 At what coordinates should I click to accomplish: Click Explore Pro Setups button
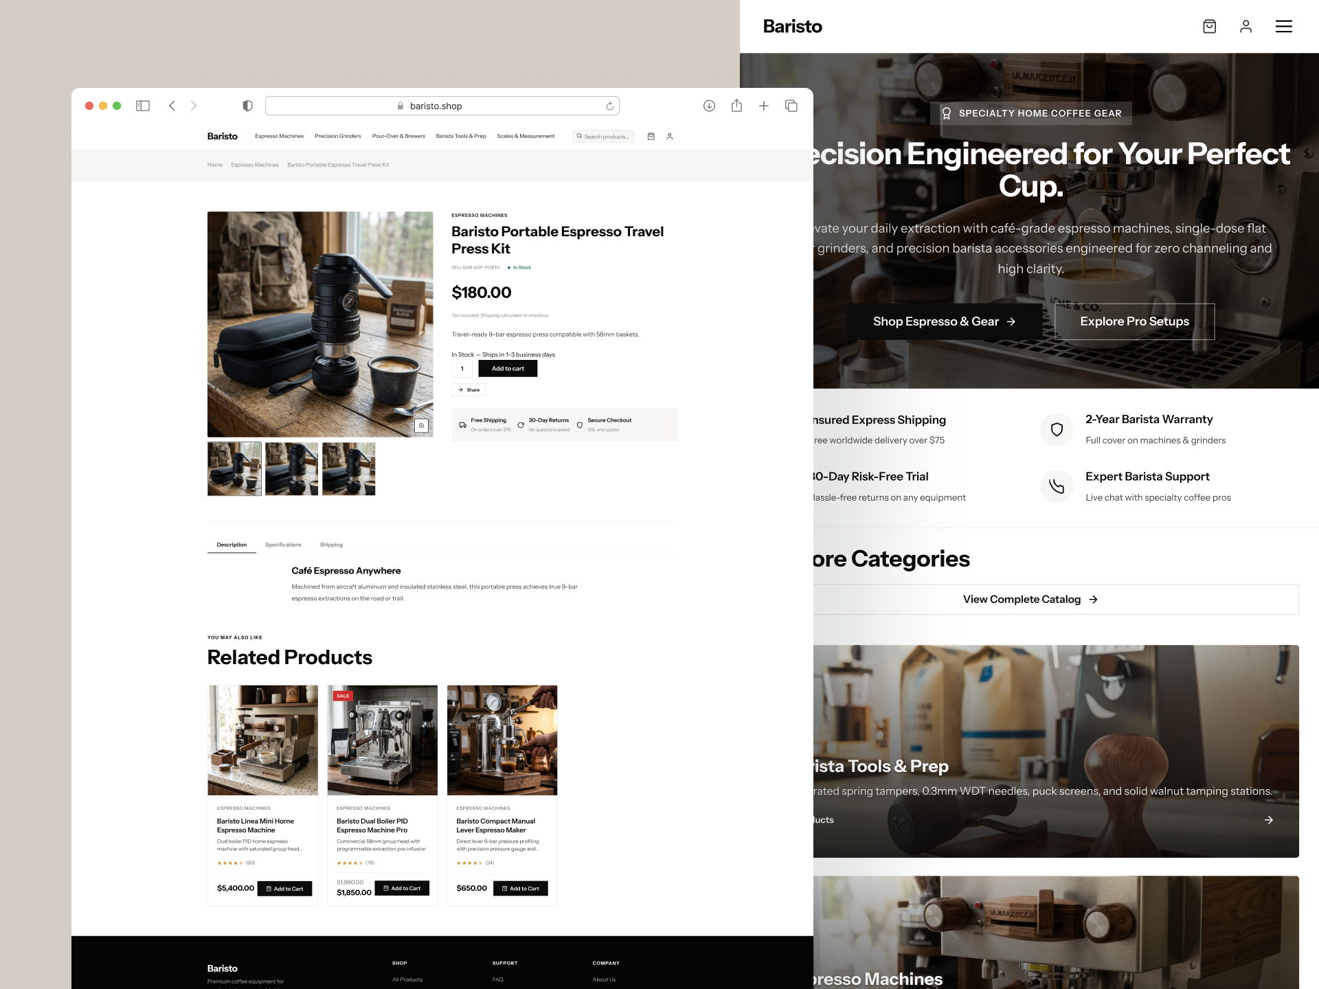click(x=1135, y=321)
